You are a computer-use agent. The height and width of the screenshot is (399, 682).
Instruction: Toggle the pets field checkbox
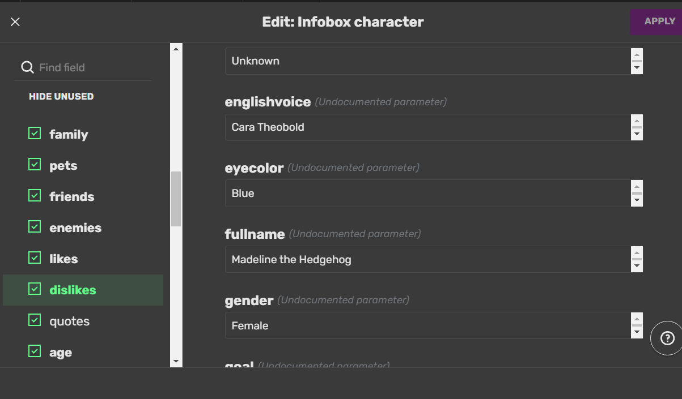pos(34,165)
